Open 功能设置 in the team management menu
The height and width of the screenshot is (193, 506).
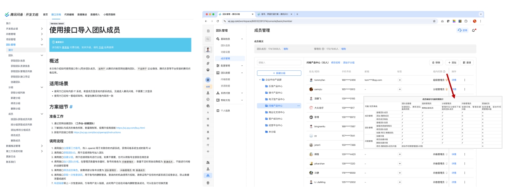(225, 52)
